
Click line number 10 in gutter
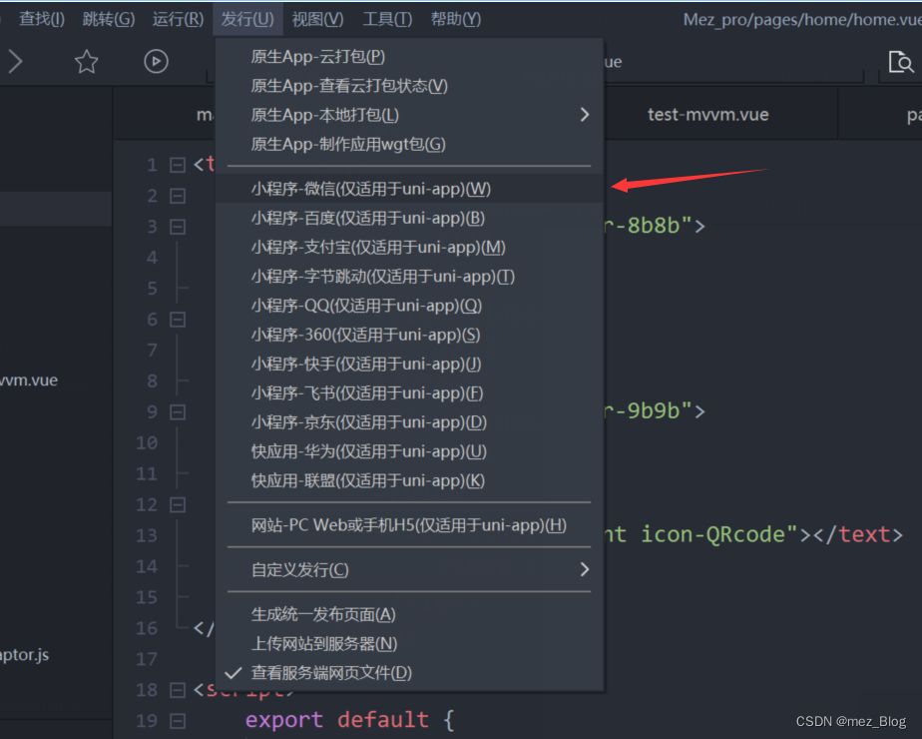click(x=147, y=442)
